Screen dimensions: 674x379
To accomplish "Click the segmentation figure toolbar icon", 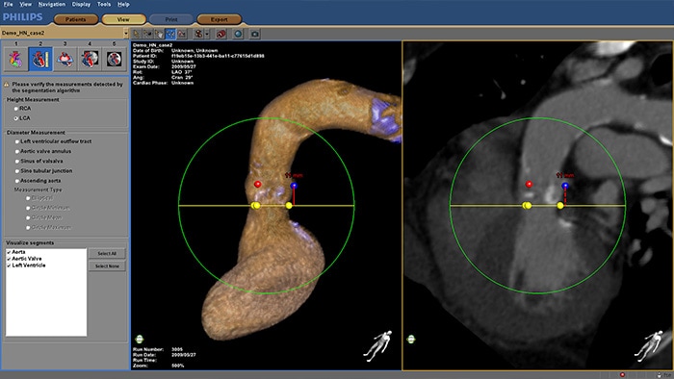I will [198, 34].
